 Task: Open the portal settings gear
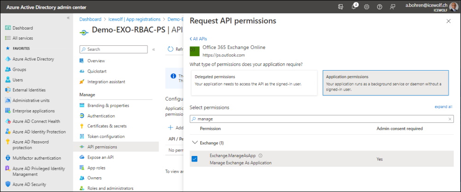pyautogui.click(x=366, y=7)
